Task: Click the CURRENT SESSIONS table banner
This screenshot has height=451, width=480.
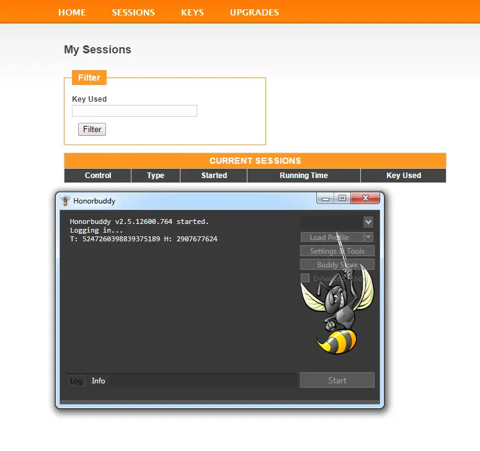Action: [255, 161]
